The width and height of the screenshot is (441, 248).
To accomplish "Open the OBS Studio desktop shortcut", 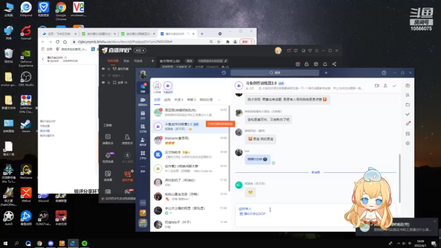I will (26, 79).
